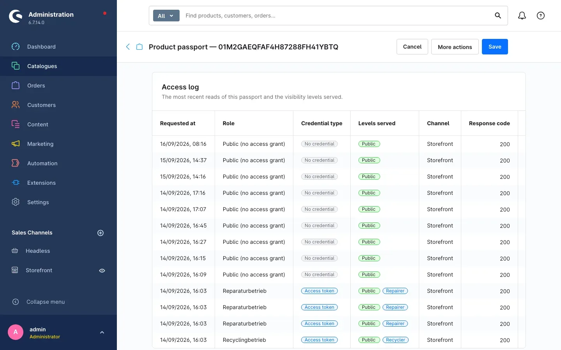The width and height of the screenshot is (561, 350).
Task: Click the Storefront shop icon
Action: (x=15, y=270)
